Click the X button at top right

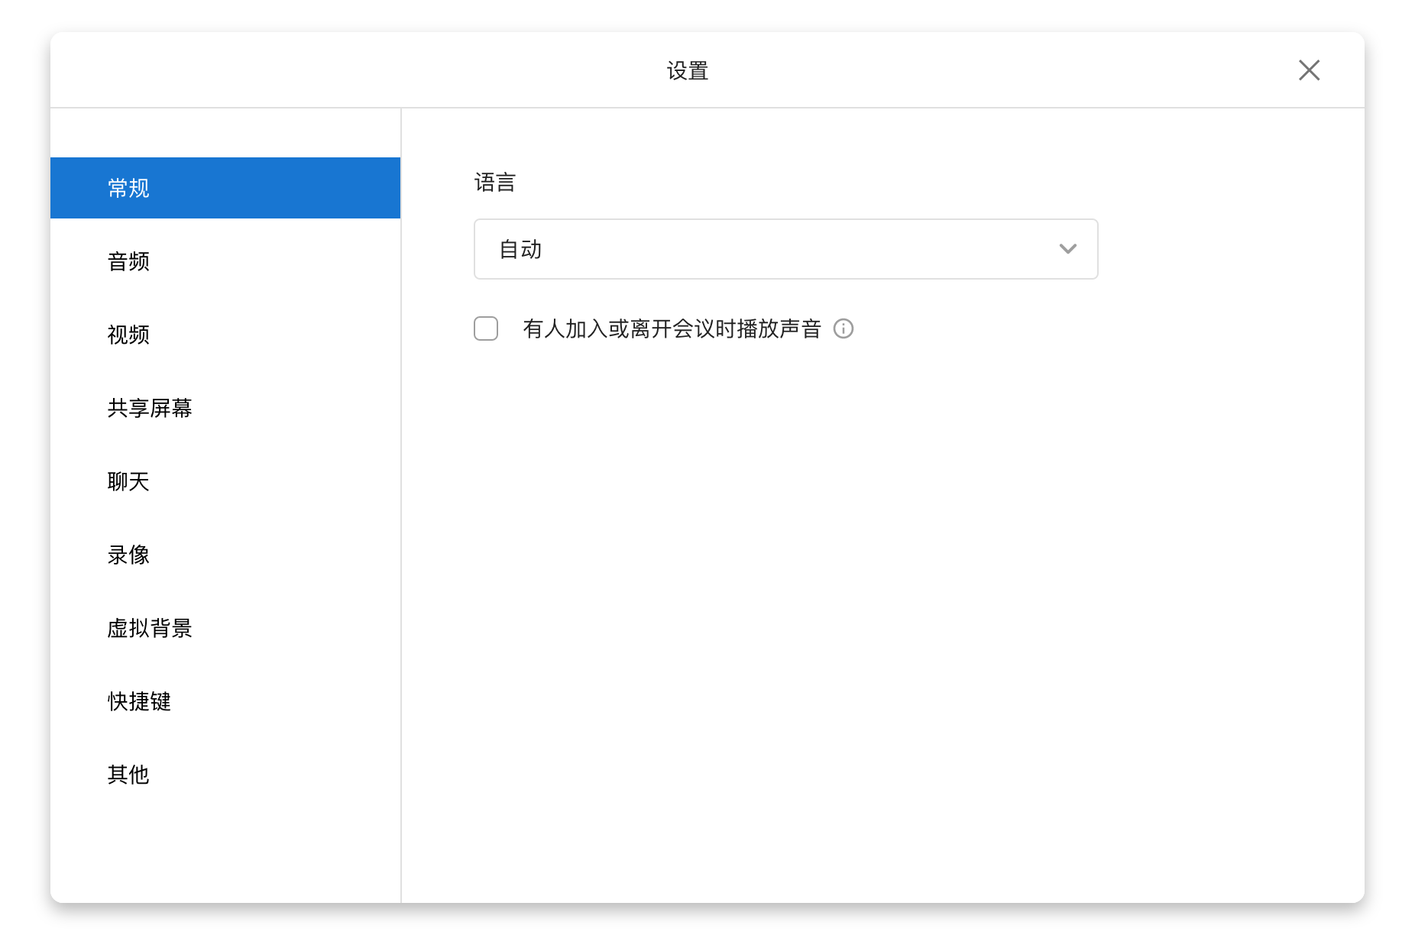[x=1309, y=70]
